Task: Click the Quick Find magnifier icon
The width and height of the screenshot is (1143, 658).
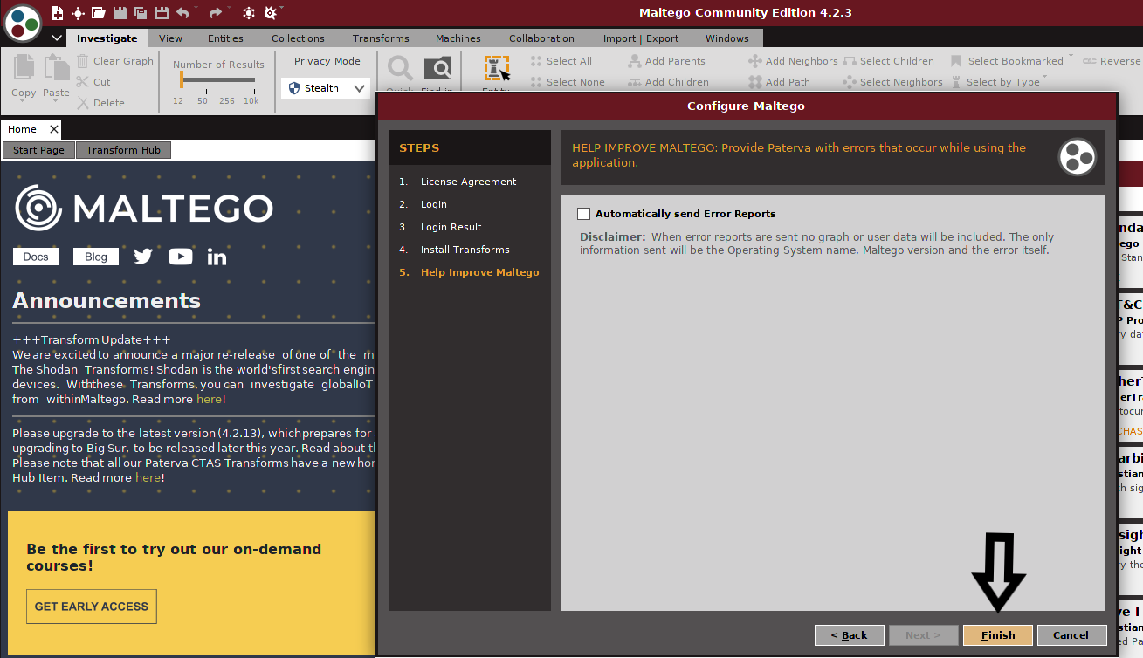Action: (400, 69)
